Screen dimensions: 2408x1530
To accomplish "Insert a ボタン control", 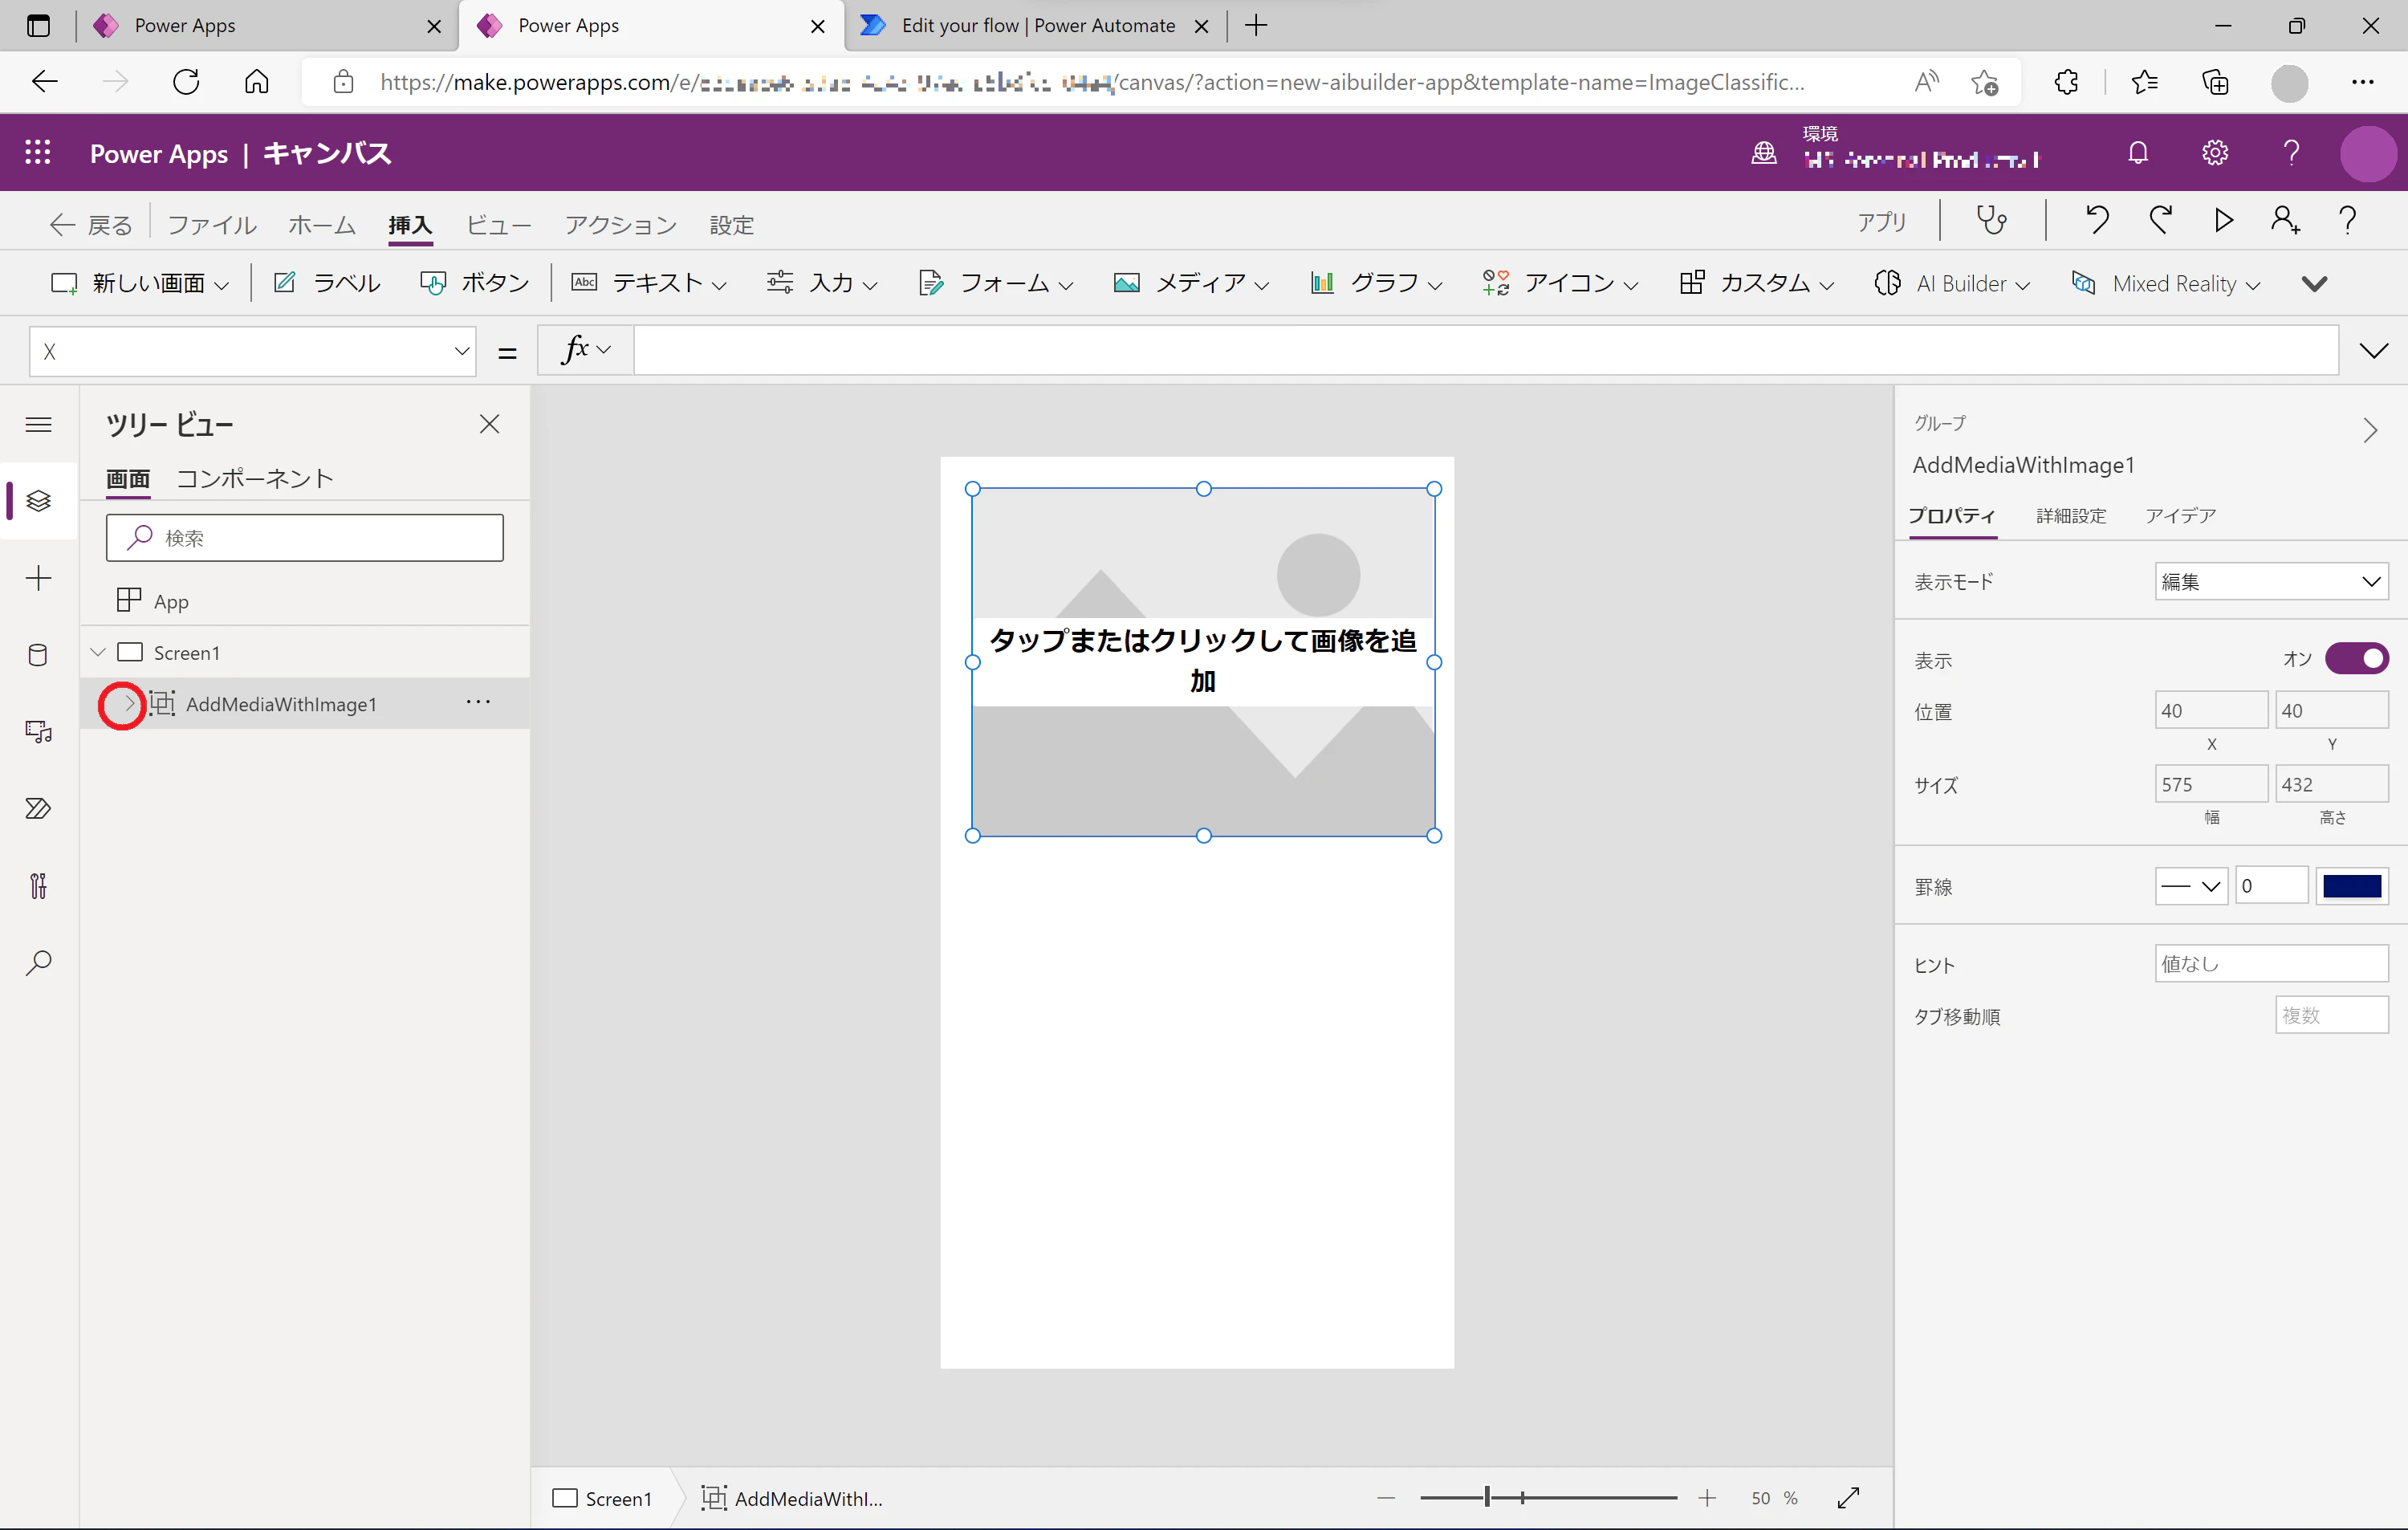I will coord(475,284).
